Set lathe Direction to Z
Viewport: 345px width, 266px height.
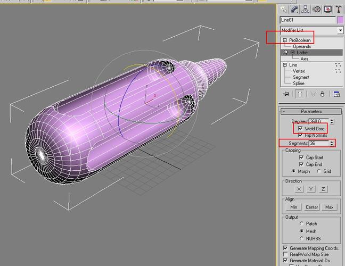tap(323, 189)
